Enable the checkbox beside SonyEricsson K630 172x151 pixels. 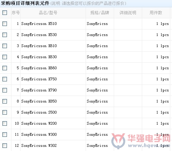coord(5,57)
